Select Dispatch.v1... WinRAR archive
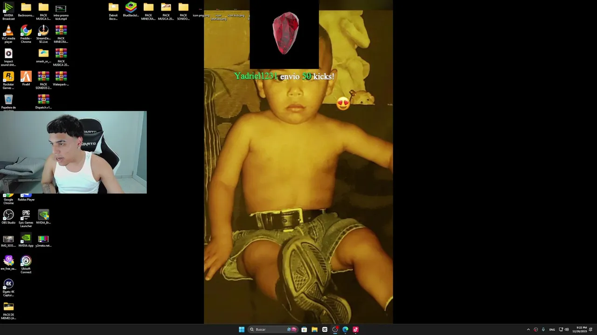Image resolution: width=597 pixels, height=335 pixels. 43,102
